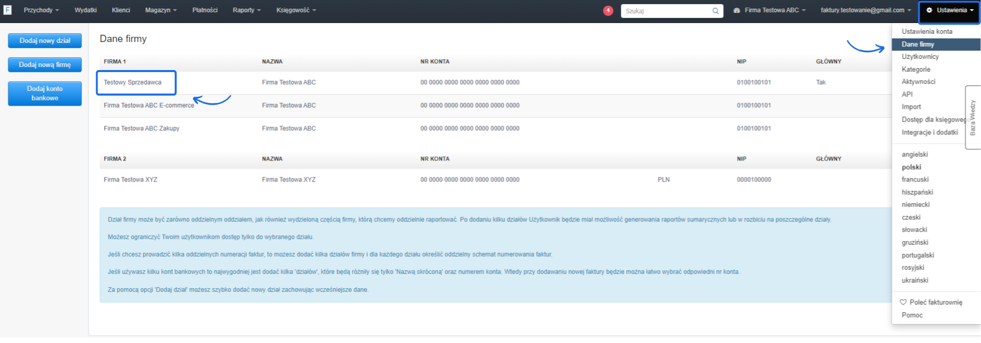
Task: Expand the Przychody dropdown menu
Action: pyautogui.click(x=41, y=10)
